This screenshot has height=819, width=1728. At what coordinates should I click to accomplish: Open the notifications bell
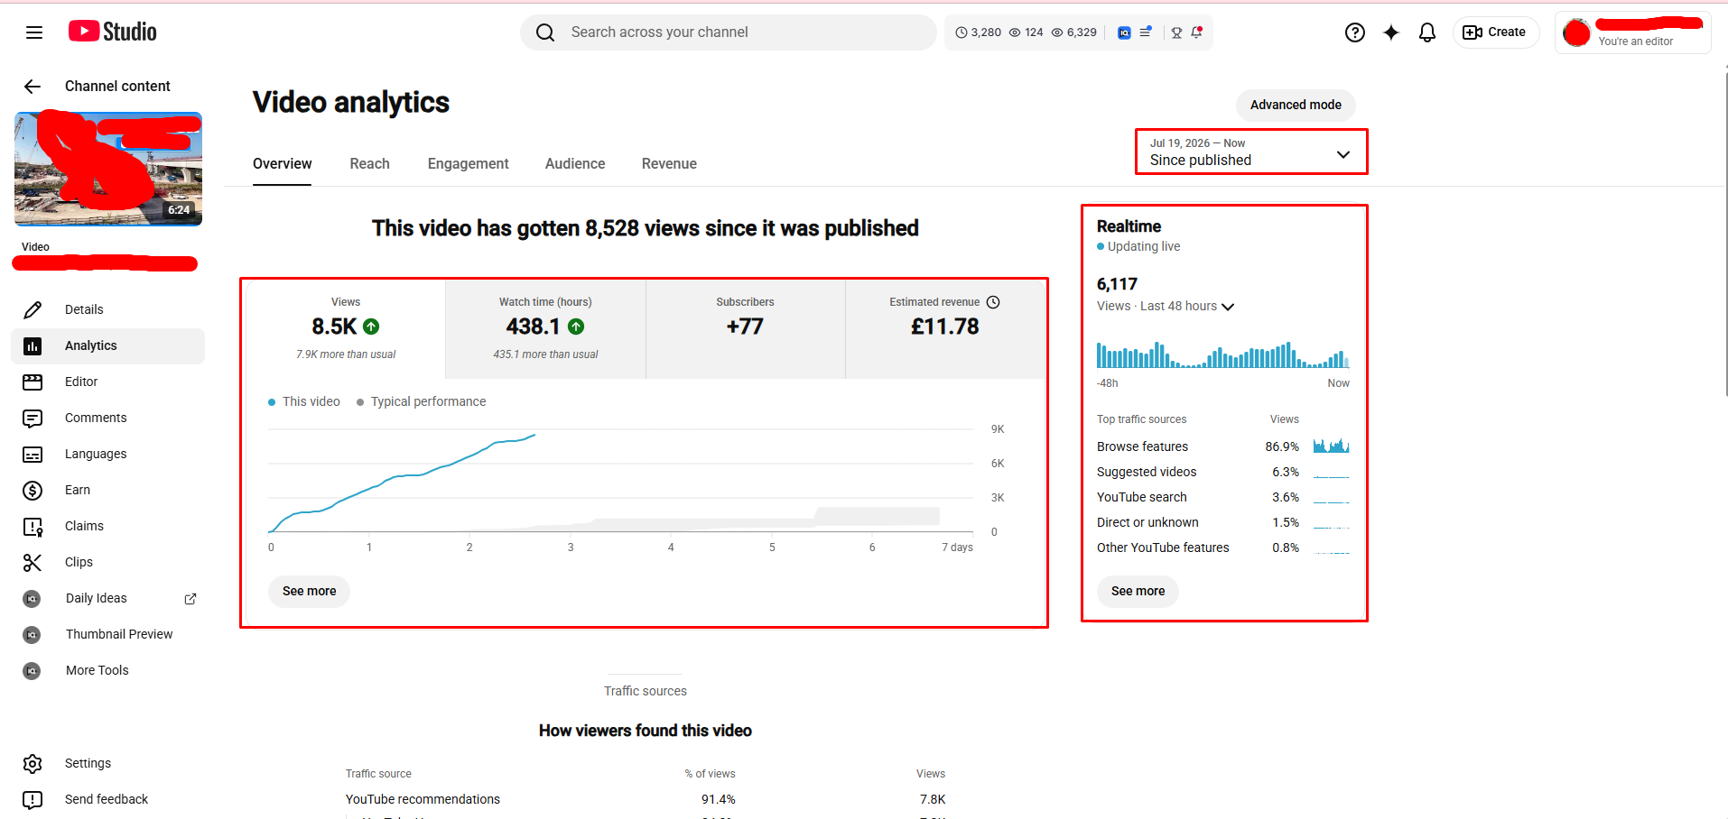[1427, 32]
